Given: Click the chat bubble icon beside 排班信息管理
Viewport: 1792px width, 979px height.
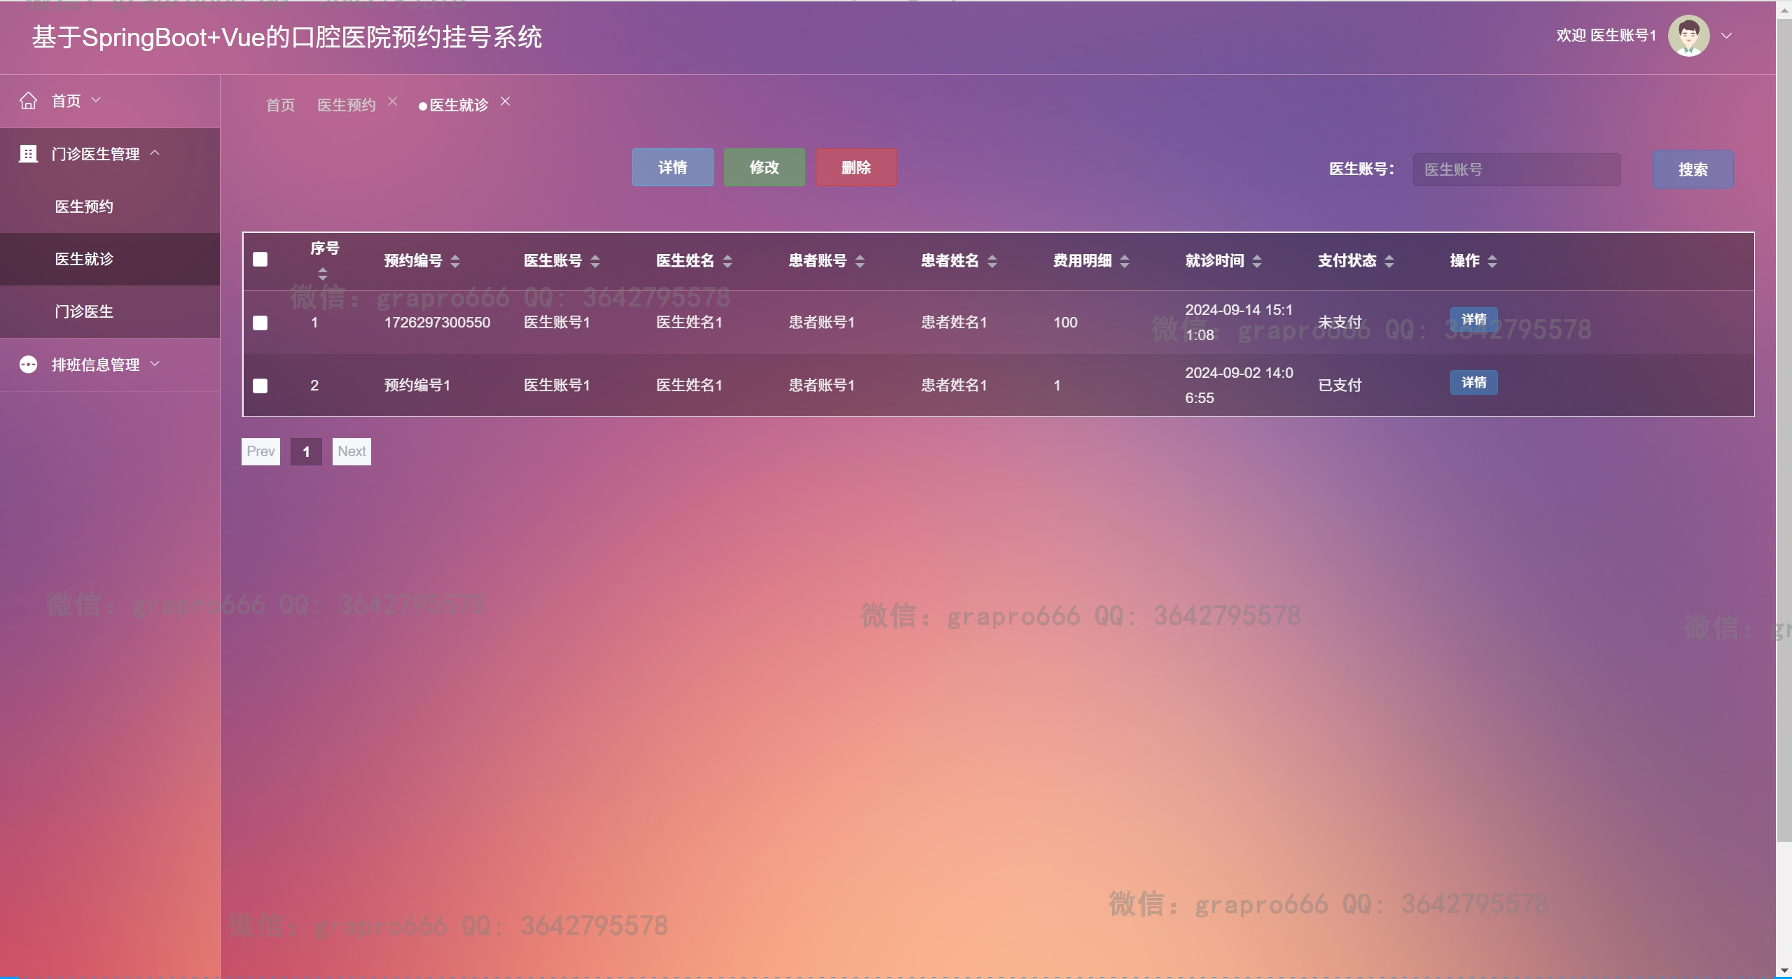Looking at the screenshot, I should click(x=28, y=364).
